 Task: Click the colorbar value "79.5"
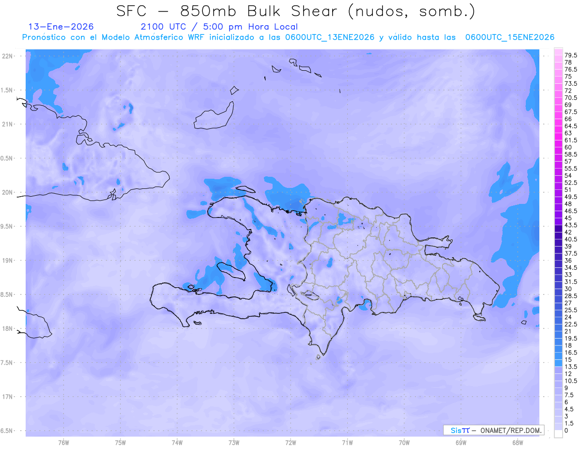tap(571, 56)
